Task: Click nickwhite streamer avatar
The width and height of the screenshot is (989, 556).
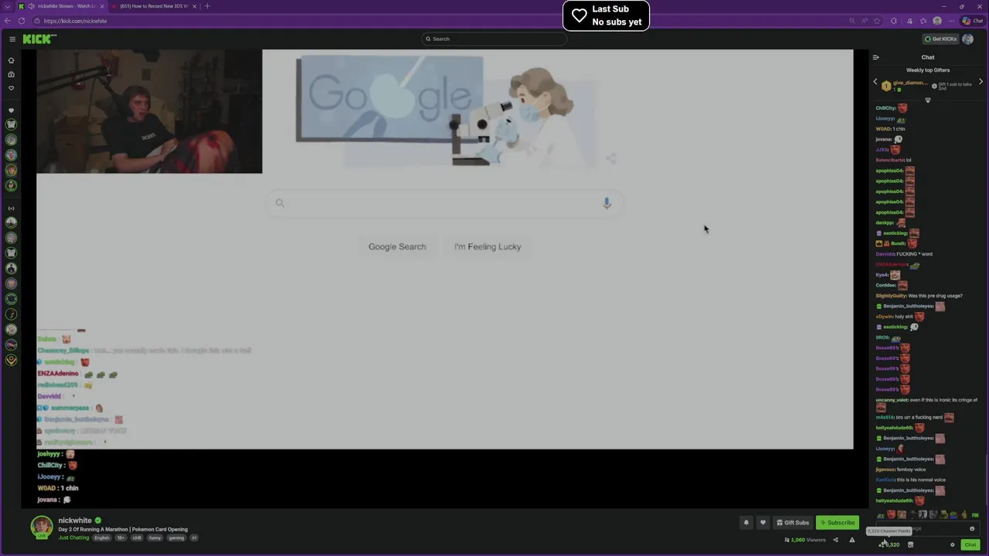Action: pyautogui.click(x=42, y=527)
